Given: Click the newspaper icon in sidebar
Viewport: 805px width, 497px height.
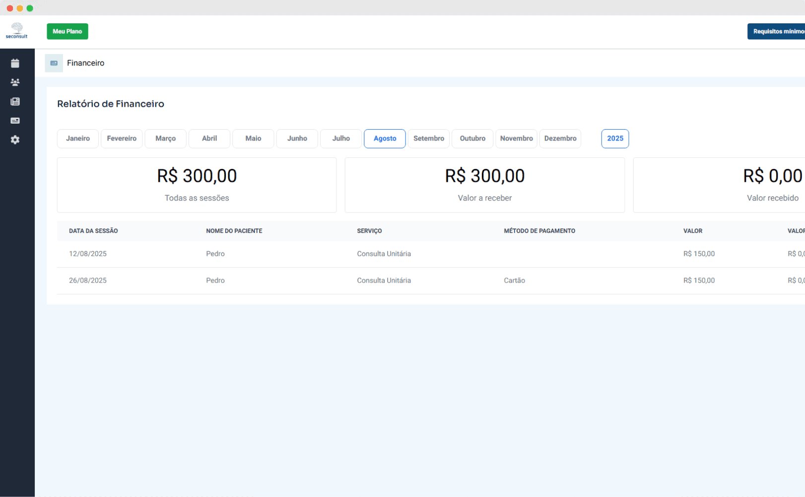Looking at the screenshot, I should pos(15,101).
